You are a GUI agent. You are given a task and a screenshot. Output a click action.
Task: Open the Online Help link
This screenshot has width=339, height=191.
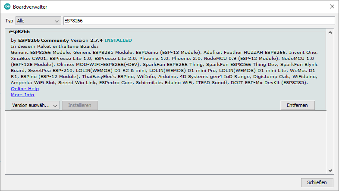25,88
